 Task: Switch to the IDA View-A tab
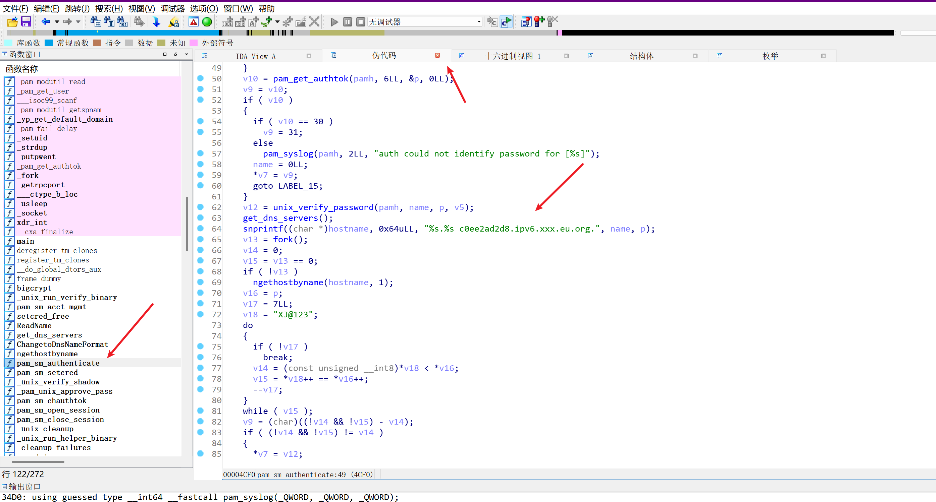pos(255,56)
